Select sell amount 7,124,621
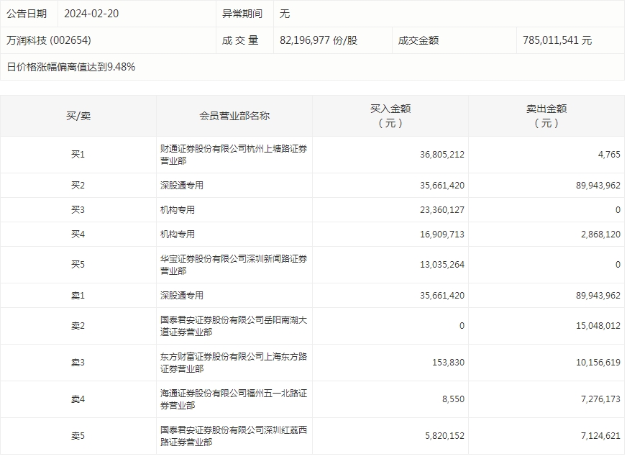627x459 pixels. [x=600, y=436]
